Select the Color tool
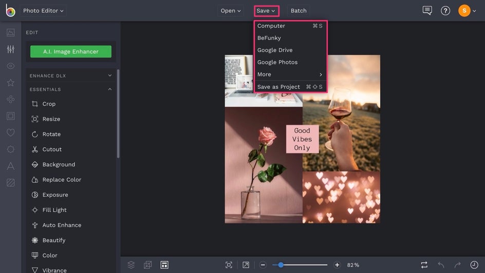The width and height of the screenshot is (485, 273). point(71,255)
